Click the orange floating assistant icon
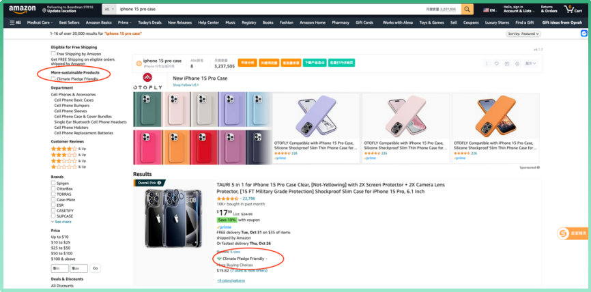The width and height of the screenshot is (591, 292). 564,234
